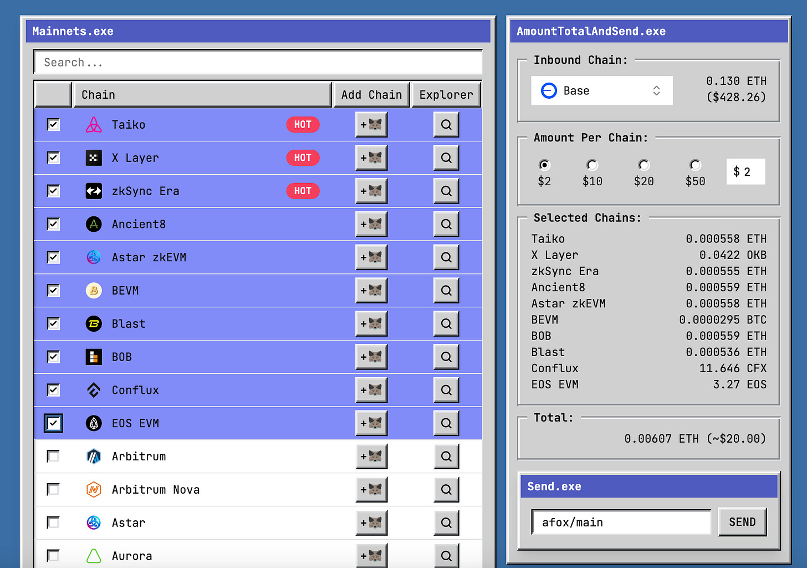Focus the chain Search field

pyautogui.click(x=258, y=62)
